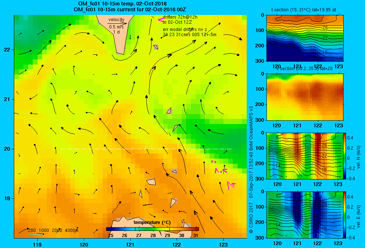This screenshot has height=248, width=365.
Task: Click the '© CSIRO 2017' vertical copyright text
Action: click(251, 217)
